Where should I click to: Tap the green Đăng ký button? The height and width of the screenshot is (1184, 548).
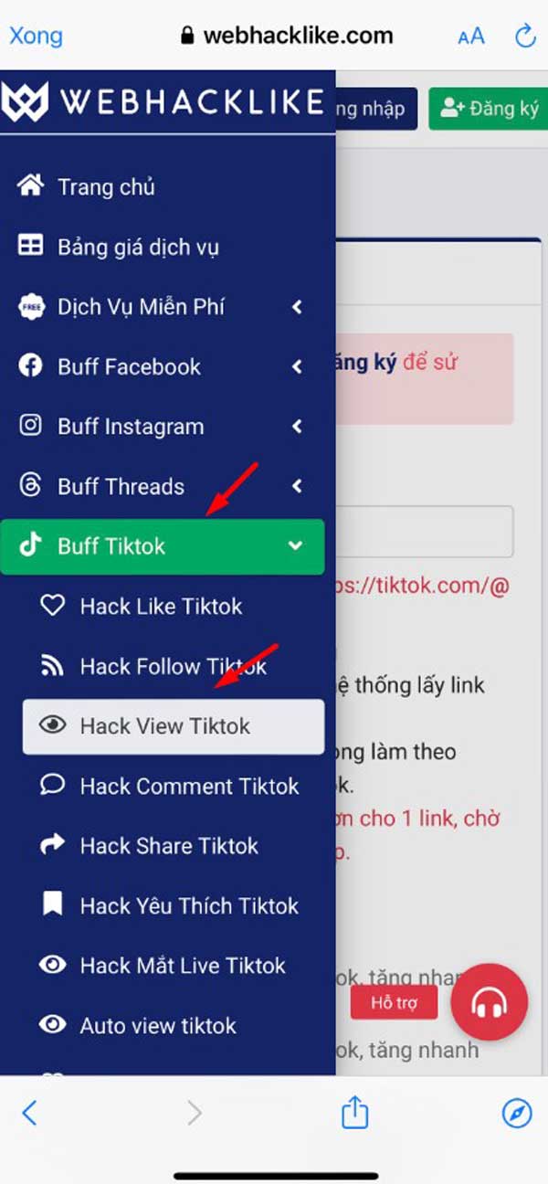[x=489, y=109]
